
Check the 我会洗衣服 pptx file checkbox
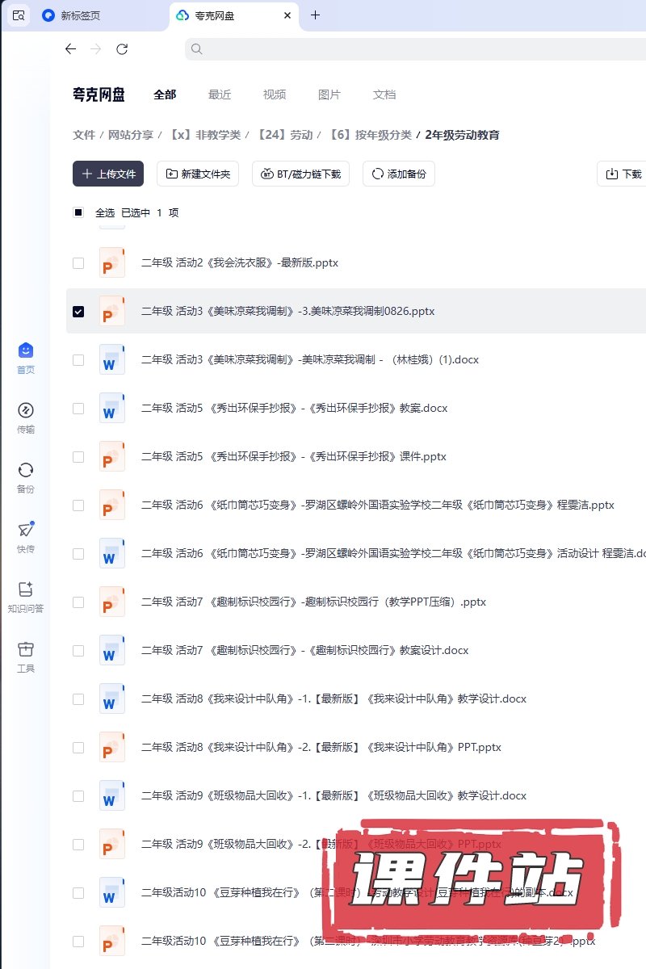pos(78,263)
